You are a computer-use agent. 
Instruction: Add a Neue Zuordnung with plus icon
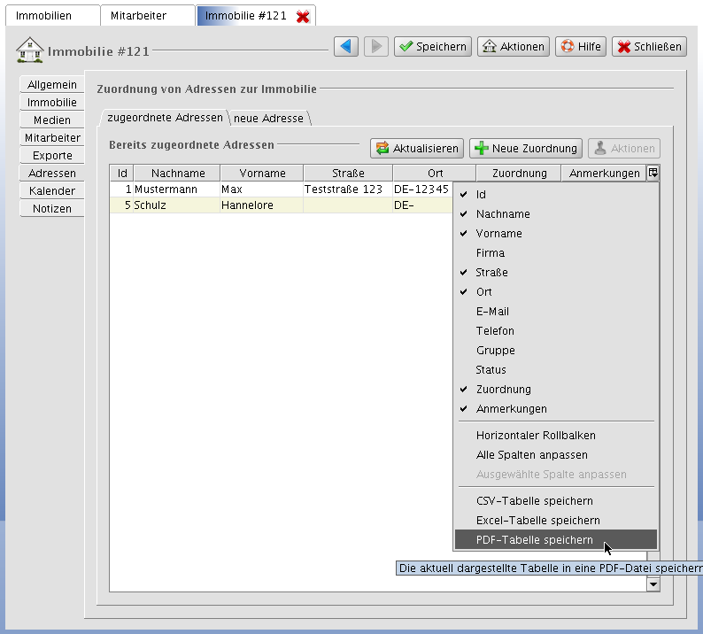pyautogui.click(x=526, y=149)
